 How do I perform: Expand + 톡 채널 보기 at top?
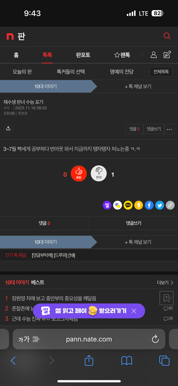(138, 86)
